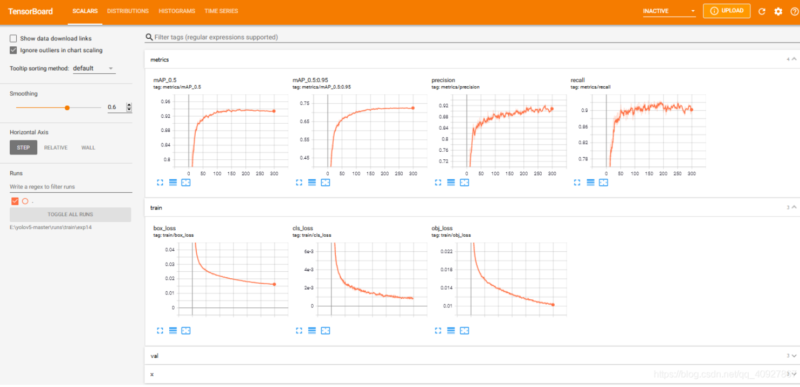
Task: Open the help question mark icon
Action: pyautogui.click(x=794, y=11)
